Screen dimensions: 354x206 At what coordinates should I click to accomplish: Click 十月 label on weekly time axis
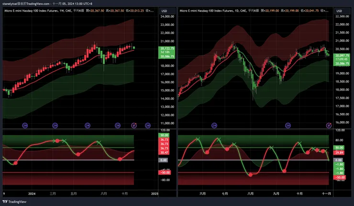125,194
